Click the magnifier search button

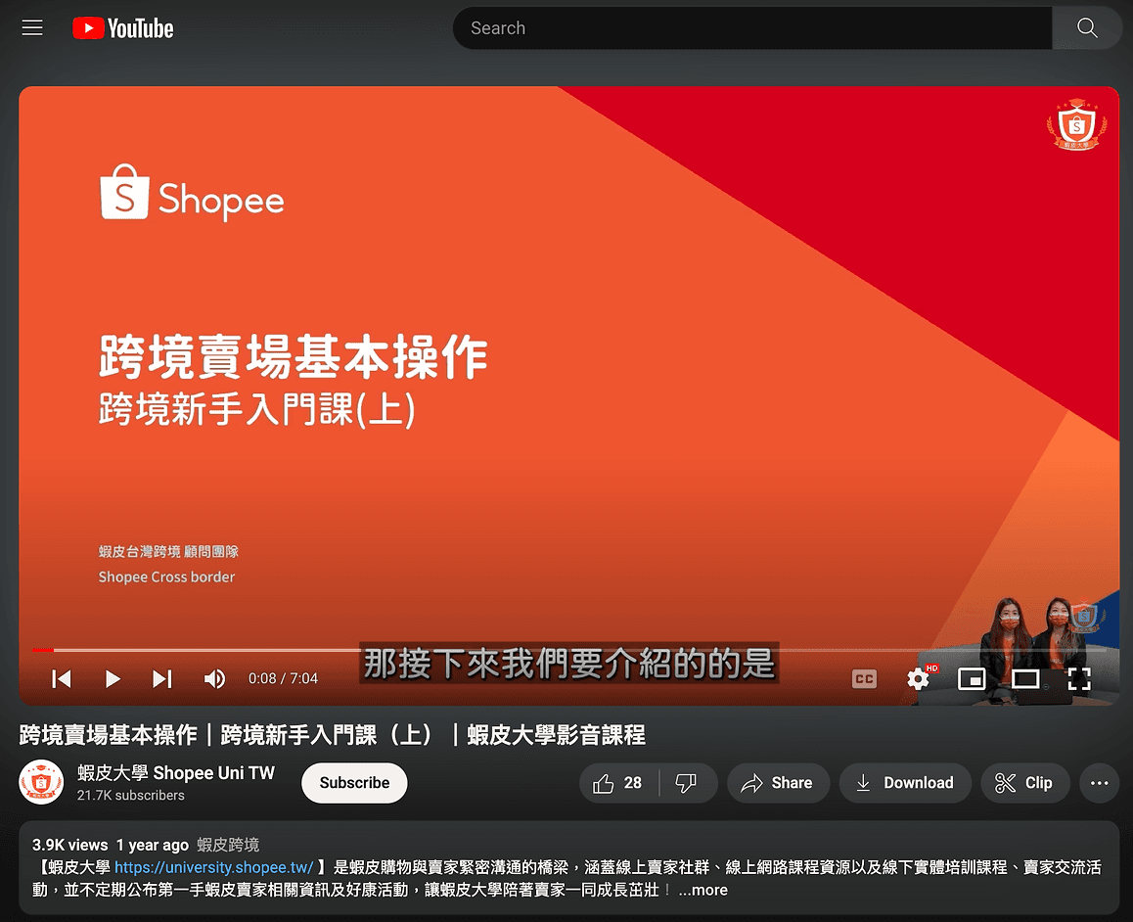1087,28
